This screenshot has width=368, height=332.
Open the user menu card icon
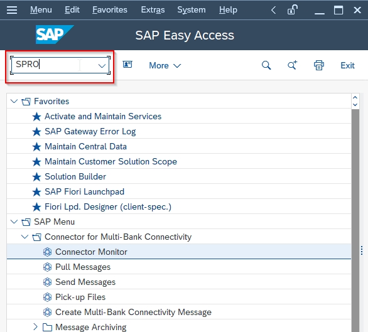[x=127, y=64]
